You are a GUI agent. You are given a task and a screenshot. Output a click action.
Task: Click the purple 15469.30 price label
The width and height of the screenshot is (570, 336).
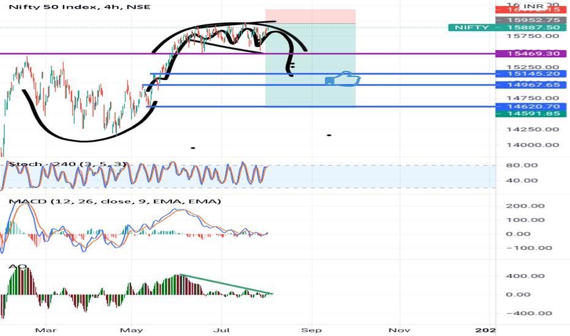[x=531, y=53]
